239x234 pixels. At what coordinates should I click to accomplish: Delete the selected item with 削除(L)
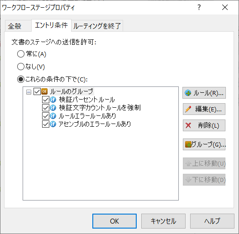pos(204,125)
